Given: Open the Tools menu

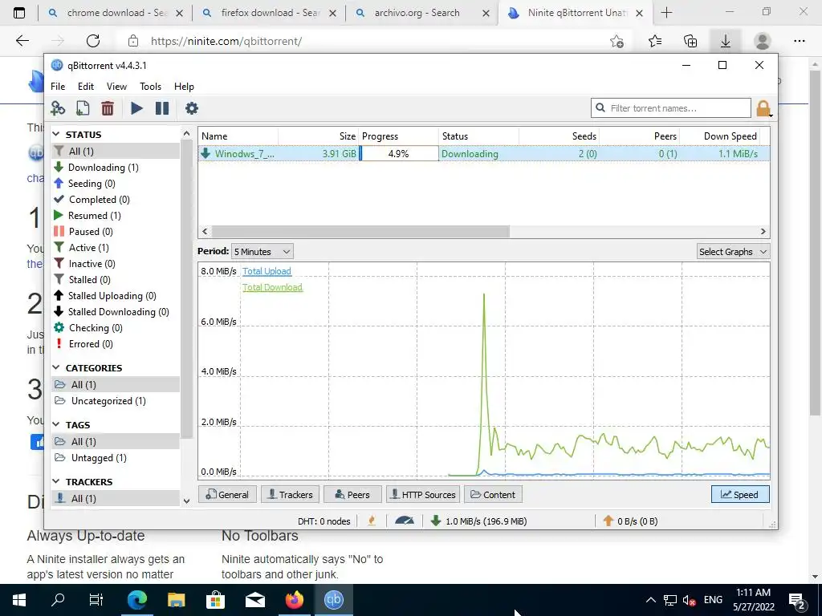Looking at the screenshot, I should (150, 87).
